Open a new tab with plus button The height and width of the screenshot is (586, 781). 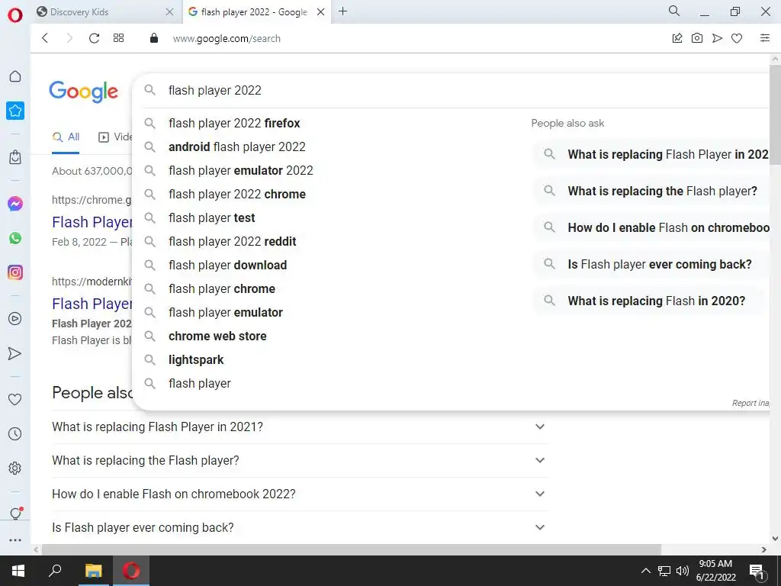tap(342, 11)
